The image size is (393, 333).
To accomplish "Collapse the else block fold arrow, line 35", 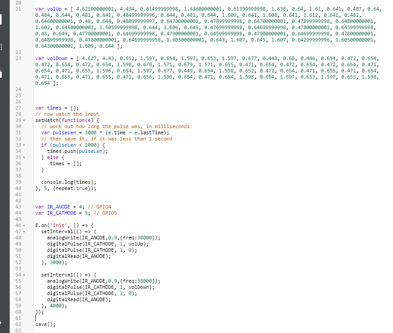I will (24, 158).
